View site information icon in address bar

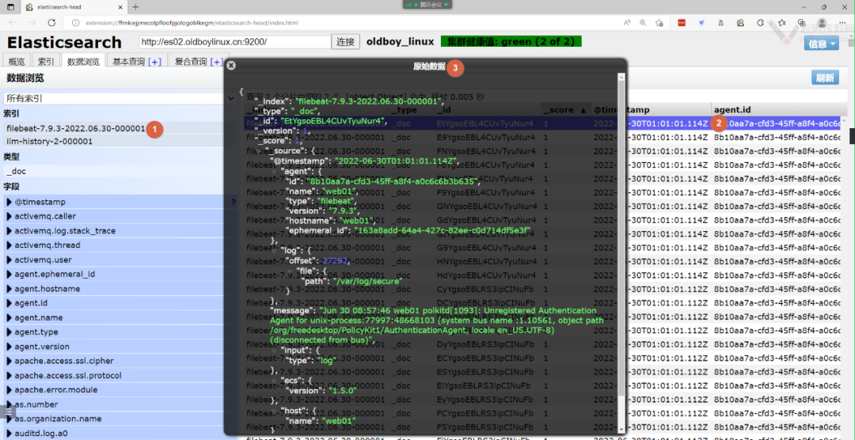point(76,23)
